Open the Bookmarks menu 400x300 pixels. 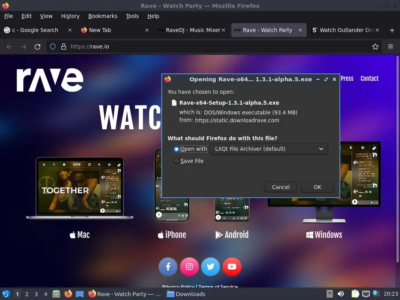103,16
